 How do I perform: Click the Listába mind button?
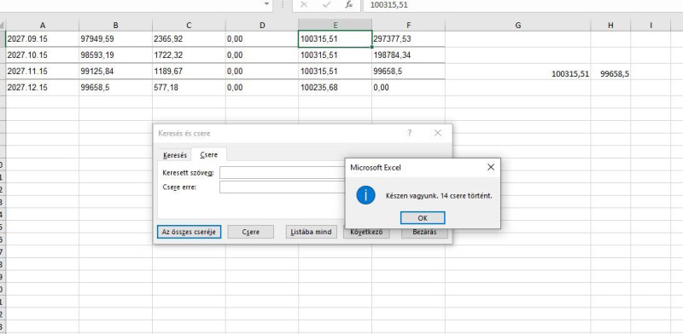311,232
